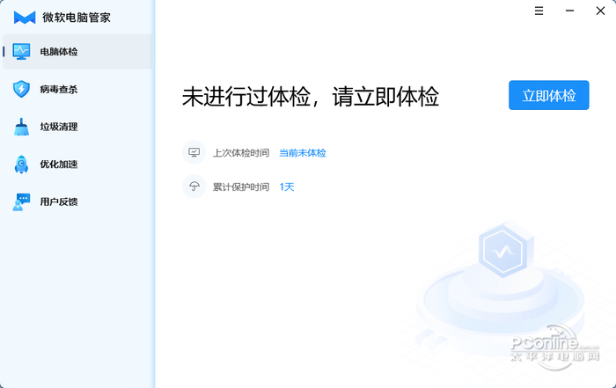616x388 pixels.
Task: Click the 垃圾清理 broom icon
Action: pyautogui.click(x=21, y=127)
